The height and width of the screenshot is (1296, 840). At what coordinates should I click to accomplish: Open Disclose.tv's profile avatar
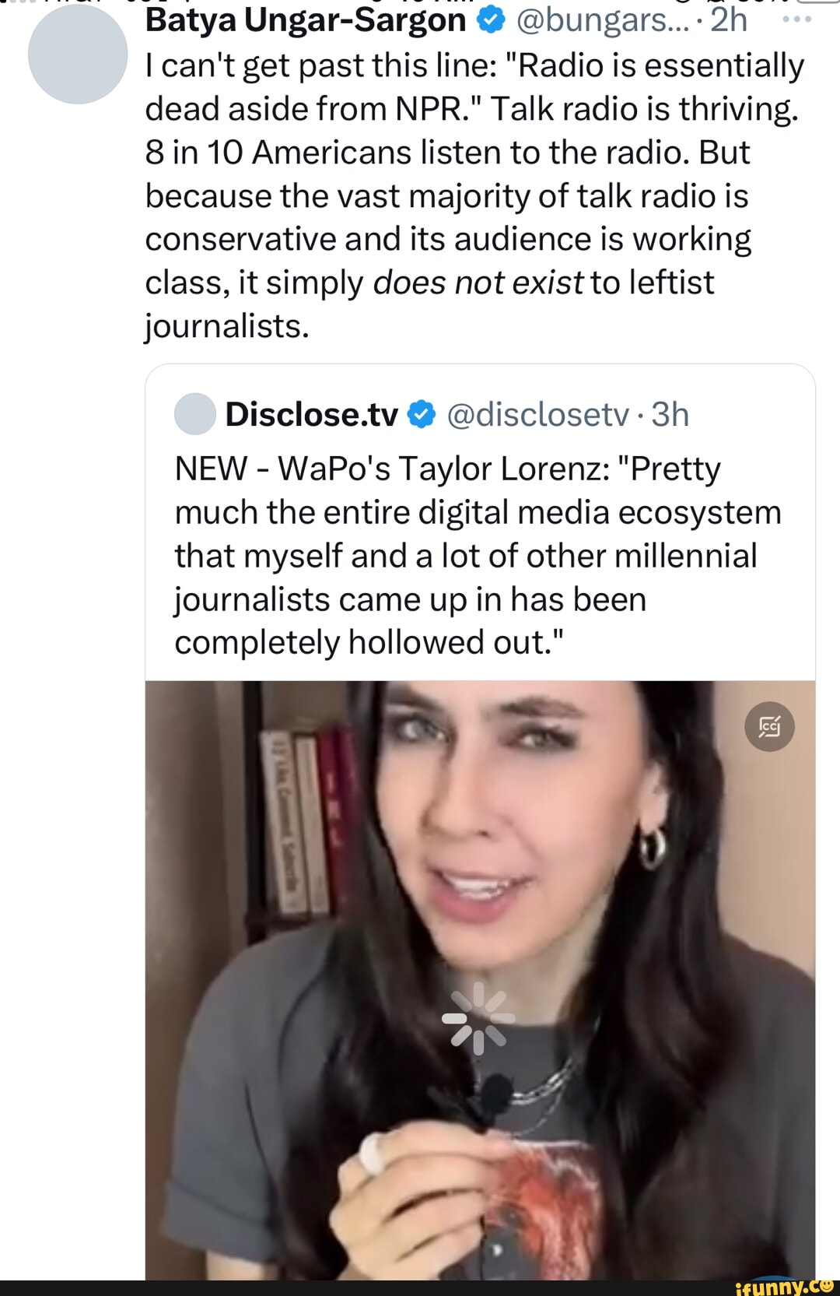[x=194, y=414]
